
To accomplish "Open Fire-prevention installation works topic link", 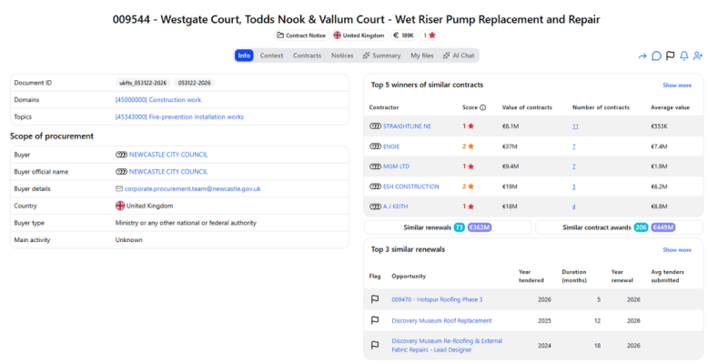I will click(x=179, y=117).
